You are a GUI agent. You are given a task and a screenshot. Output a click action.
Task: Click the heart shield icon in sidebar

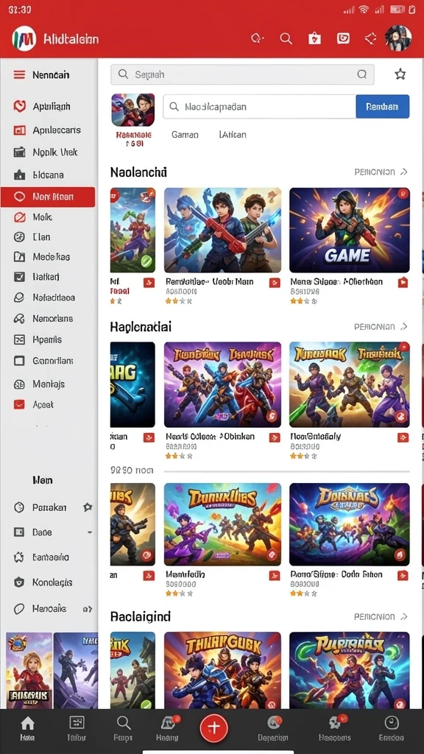pyautogui.click(x=19, y=106)
